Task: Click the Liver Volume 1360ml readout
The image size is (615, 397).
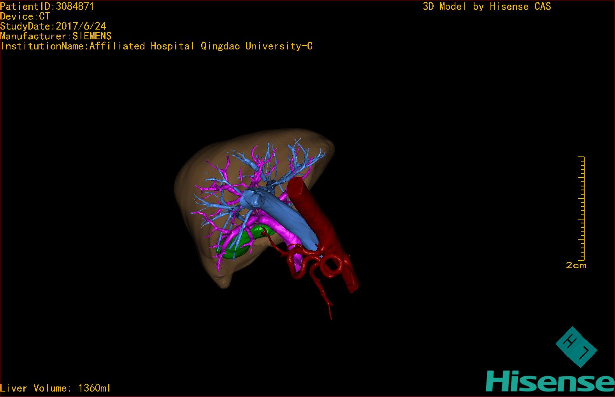Action: 55,388
